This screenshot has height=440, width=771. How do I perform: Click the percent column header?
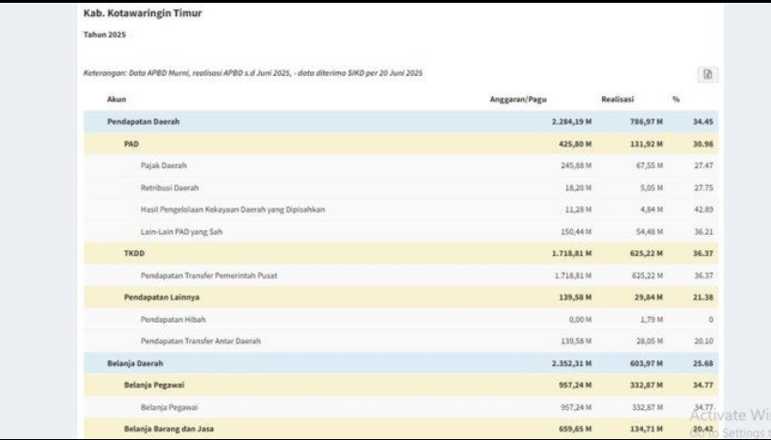click(x=676, y=100)
